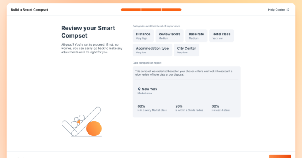Open the Help Center external link icon
Image resolution: width=302 pixels, height=158 pixels.
(x=288, y=10)
